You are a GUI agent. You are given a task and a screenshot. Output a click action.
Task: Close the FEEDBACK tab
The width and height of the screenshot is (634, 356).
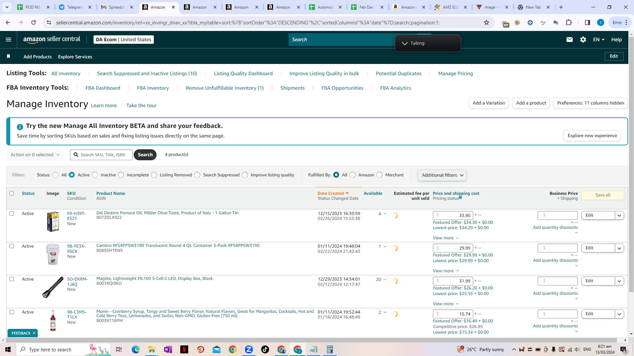(34, 333)
